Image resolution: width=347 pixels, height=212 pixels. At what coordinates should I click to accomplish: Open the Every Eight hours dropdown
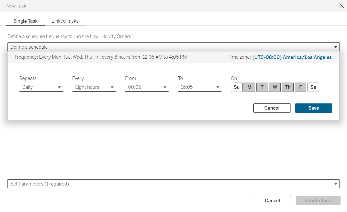pos(94,87)
